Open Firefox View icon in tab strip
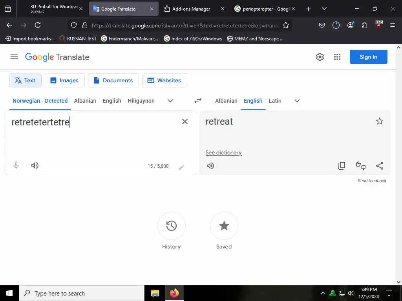 click(x=8, y=9)
